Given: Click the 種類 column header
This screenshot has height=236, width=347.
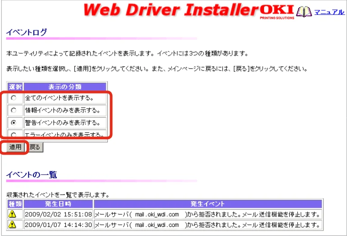Looking at the screenshot, I should (x=15, y=204).
